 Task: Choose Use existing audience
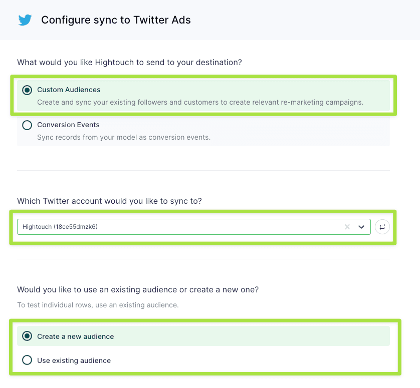(27, 360)
